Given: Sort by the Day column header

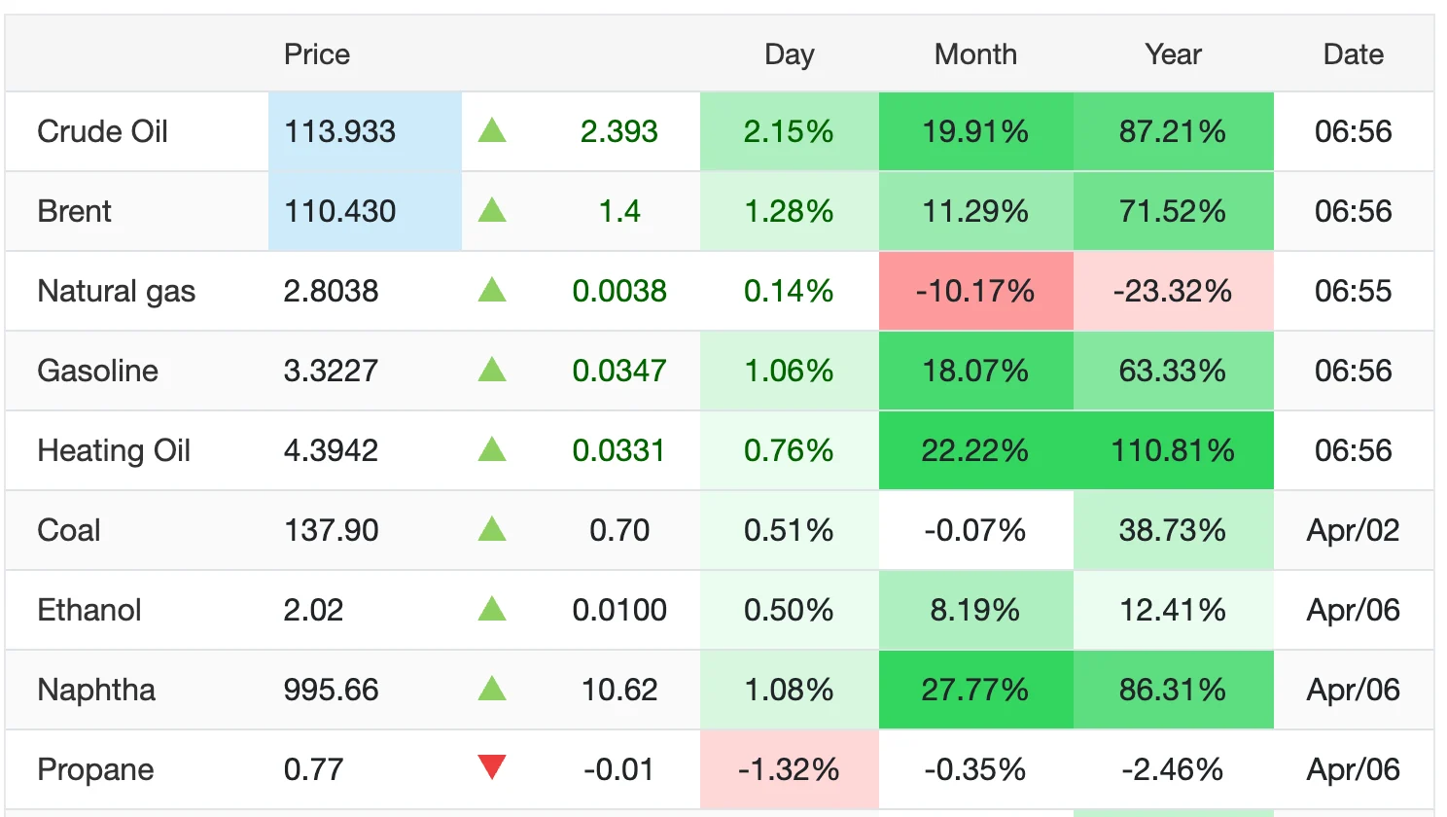Looking at the screenshot, I should coord(789,54).
